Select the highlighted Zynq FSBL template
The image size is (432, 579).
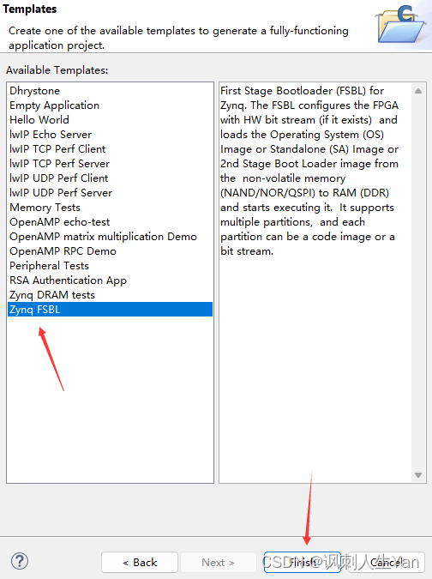click(x=110, y=310)
